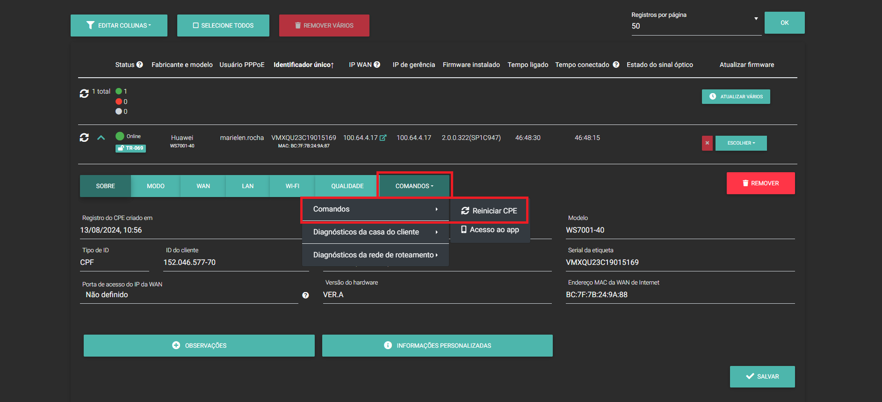Click Status column help icon
The height and width of the screenshot is (402, 882).
point(139,65)
